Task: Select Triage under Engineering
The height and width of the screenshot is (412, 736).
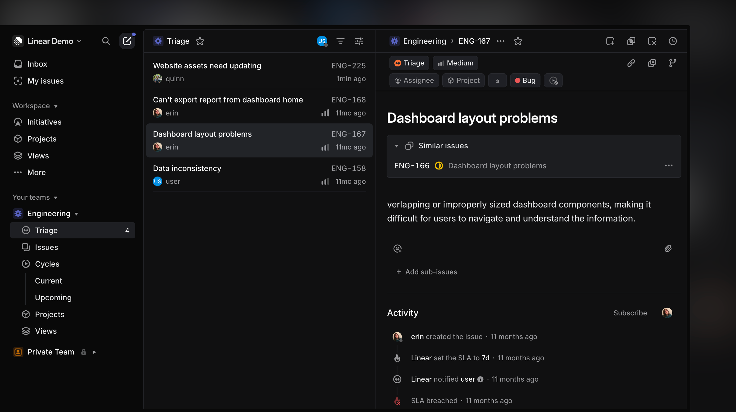Action: (73, 231)
